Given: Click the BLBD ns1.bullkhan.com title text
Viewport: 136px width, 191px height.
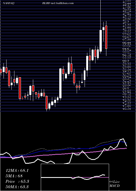Looking at the screenshot, I should [58, 3].
